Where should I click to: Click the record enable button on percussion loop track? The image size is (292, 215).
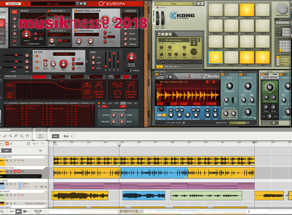19,171
